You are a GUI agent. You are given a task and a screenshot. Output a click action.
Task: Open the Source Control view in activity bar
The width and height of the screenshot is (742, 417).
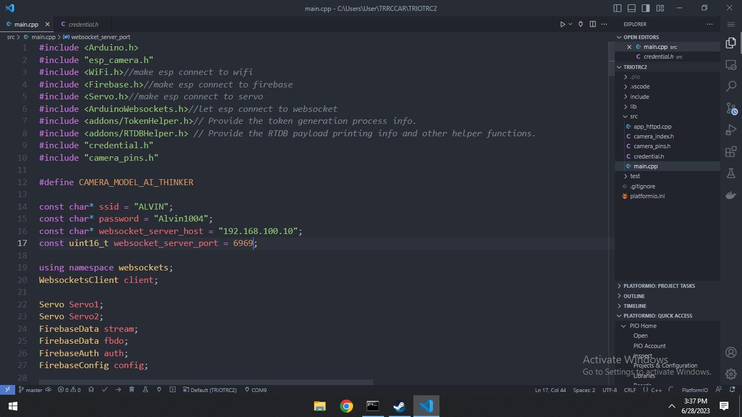(731, 108)
